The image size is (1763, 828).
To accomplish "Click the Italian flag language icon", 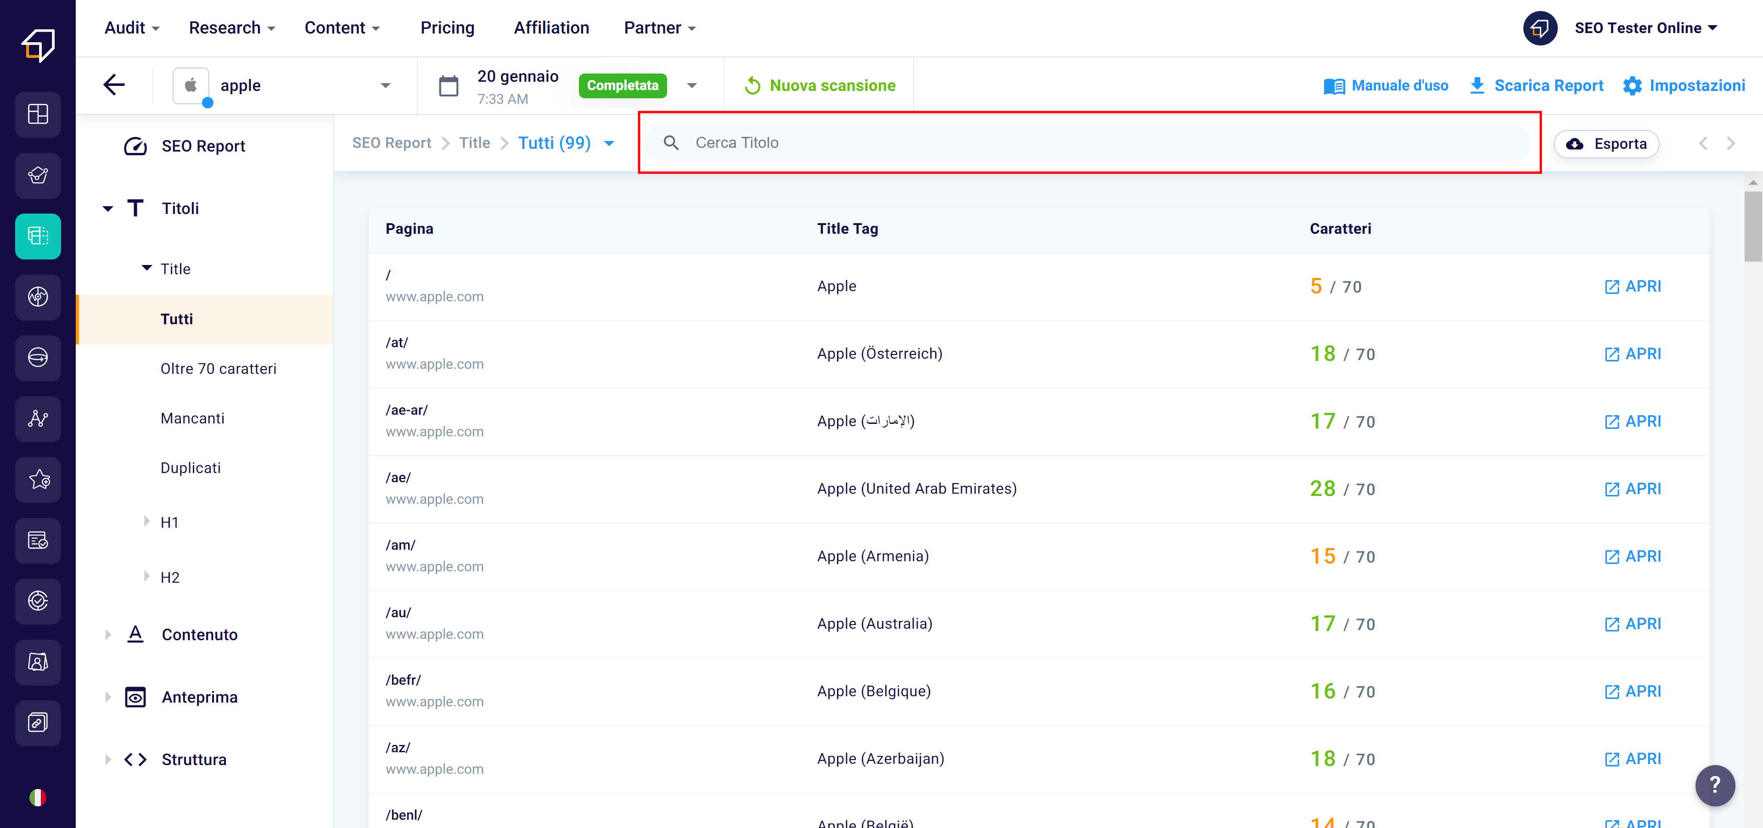I will (38, 798).
